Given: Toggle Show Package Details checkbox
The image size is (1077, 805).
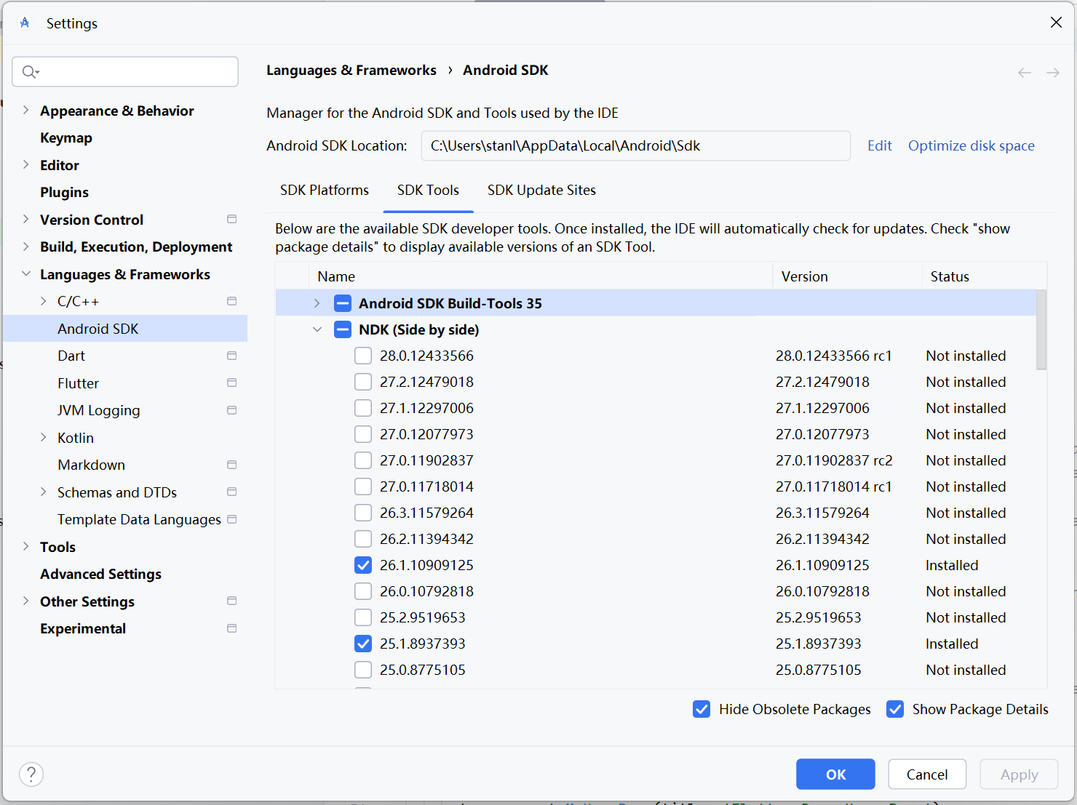Looking at the screenshot, I should tap(895, 709).
